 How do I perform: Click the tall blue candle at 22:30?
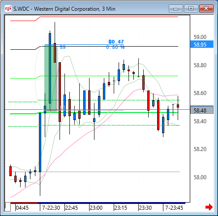tap(40, 143)
